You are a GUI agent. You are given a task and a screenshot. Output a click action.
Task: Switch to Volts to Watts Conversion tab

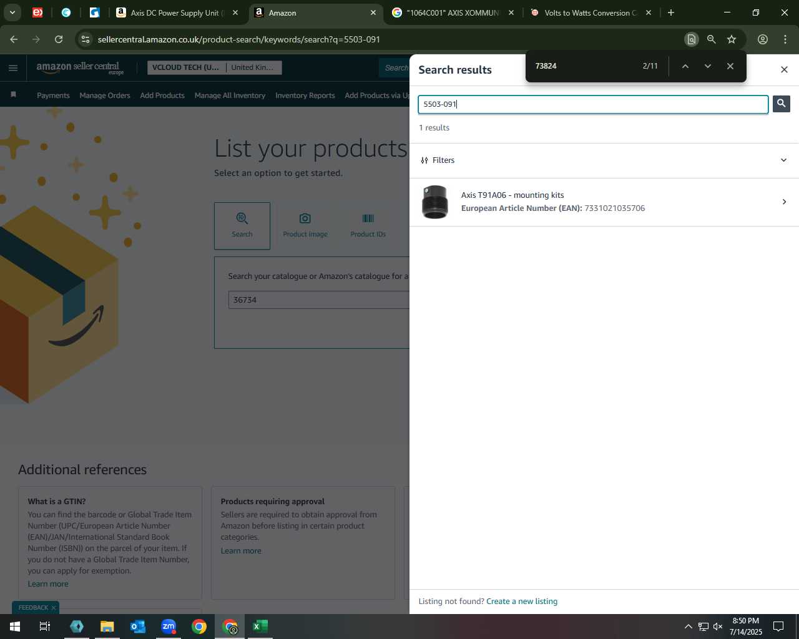click(x=591, y=12)
